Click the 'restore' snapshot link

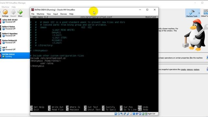196,70
